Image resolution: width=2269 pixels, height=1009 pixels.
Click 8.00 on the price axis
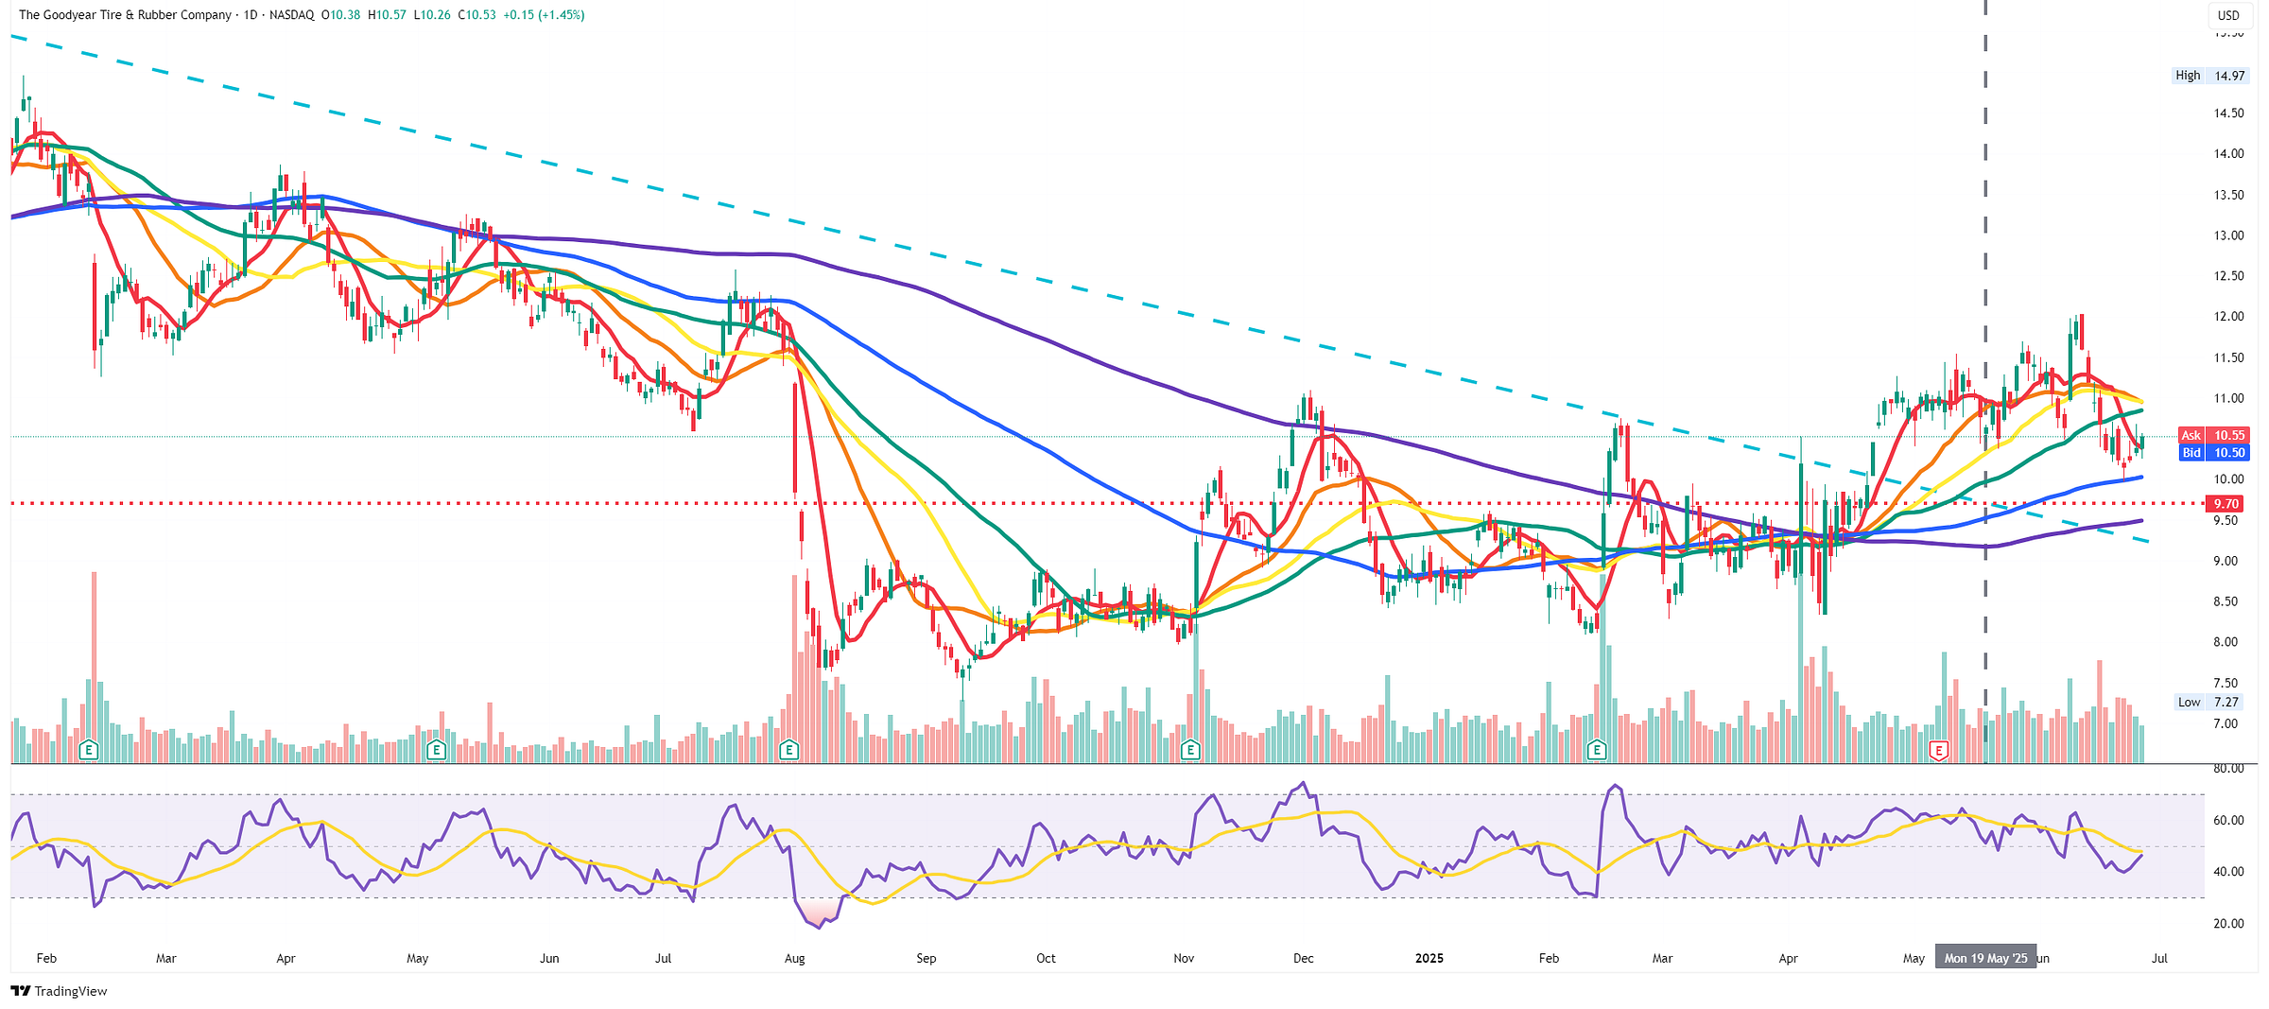pos(2226,642)
